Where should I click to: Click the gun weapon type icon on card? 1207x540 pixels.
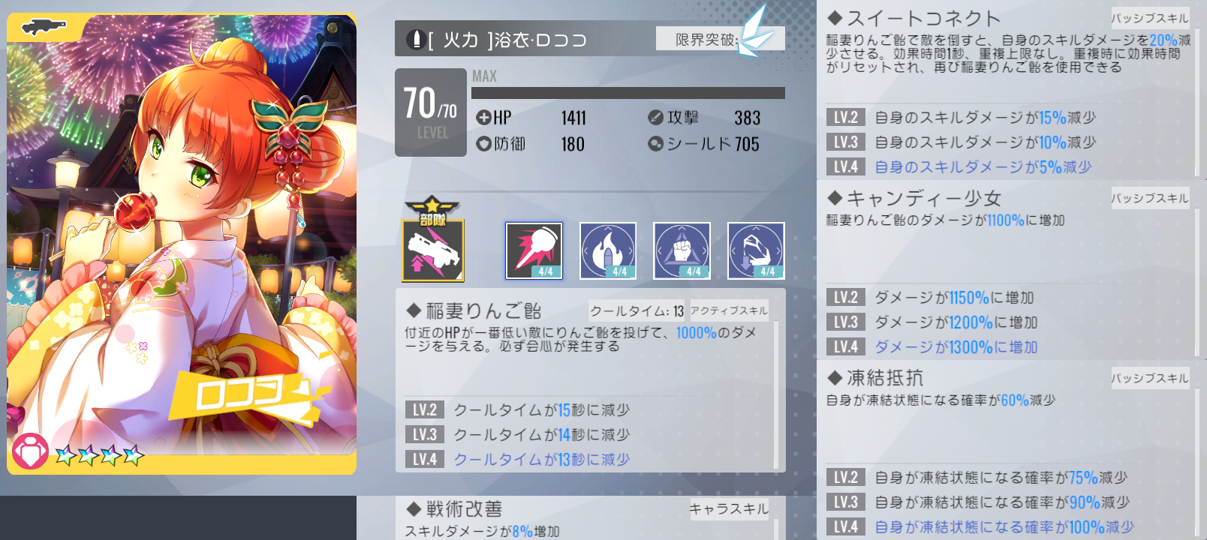(x=44, y=28)
